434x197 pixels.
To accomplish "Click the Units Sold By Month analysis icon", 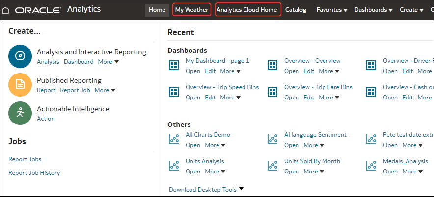I will point(272,166).
